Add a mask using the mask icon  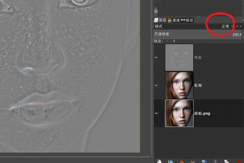point(226,162)
